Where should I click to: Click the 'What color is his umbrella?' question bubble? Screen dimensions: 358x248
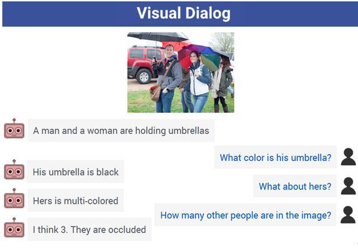275,158
